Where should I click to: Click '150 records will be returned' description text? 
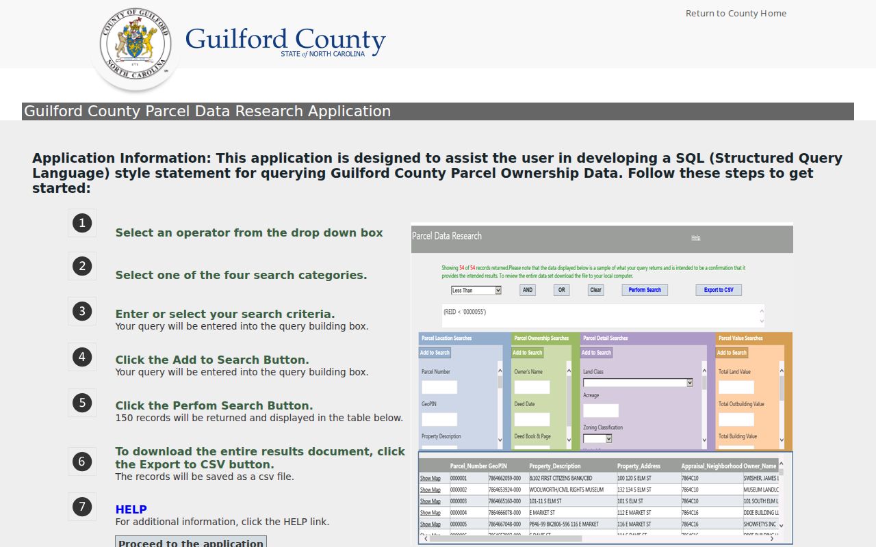tap(259, 418)
